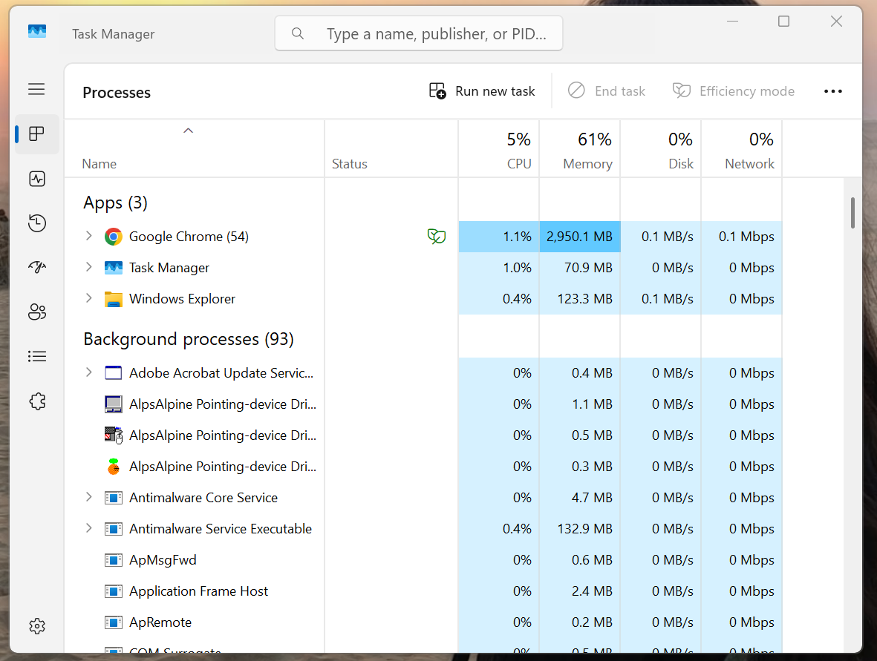Open the Details list icon
877x661 pixels.
point(37,357)
